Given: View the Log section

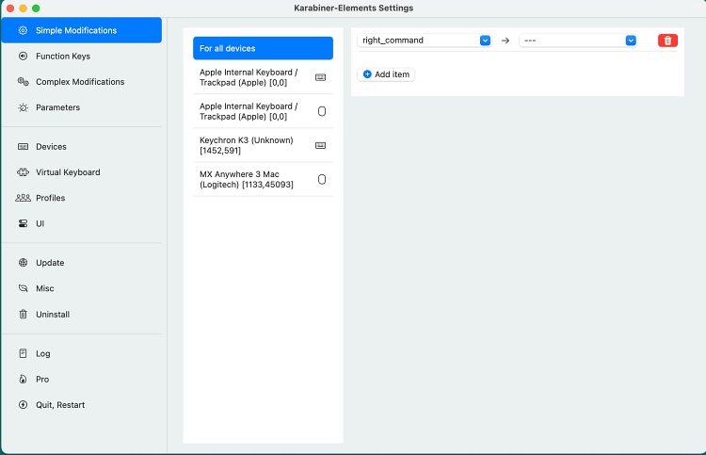Looking at the screenshot, I should 82,353.
